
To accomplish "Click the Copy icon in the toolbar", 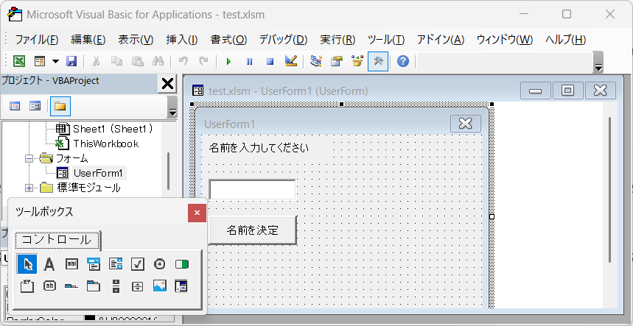I will tap(116, 62).
